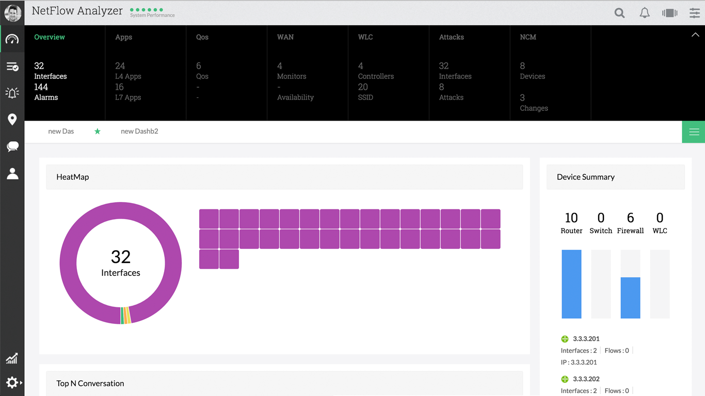Click the last purple heatmap tile in third row
The image size is (705, 396).
point(229,259)
